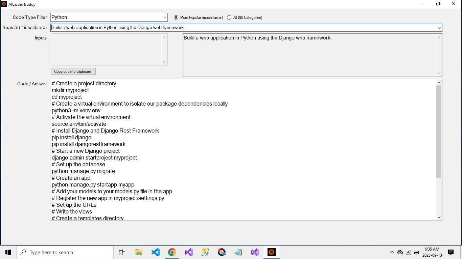Click the cloud sync tray icon
The image size is (462, 259).
pos(400,252)
